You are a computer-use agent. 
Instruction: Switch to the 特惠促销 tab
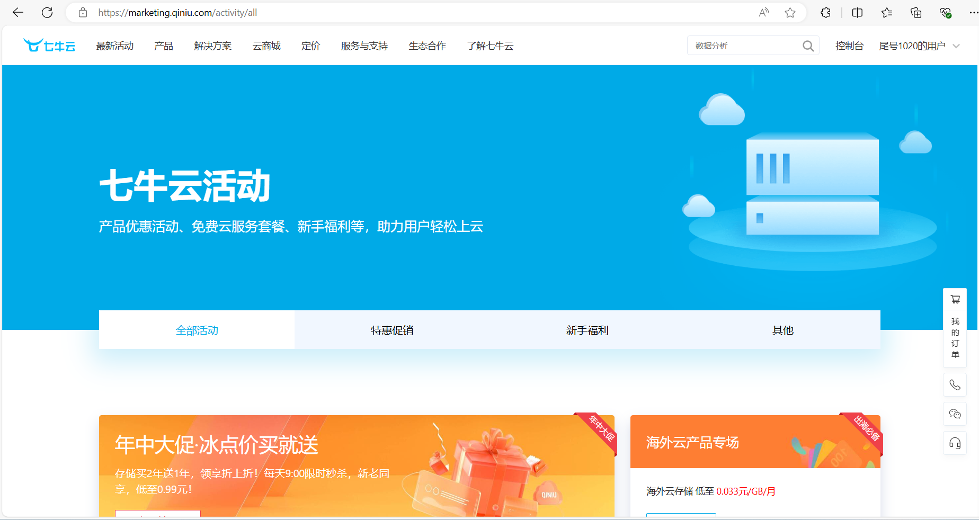click(x=392, y=330)
